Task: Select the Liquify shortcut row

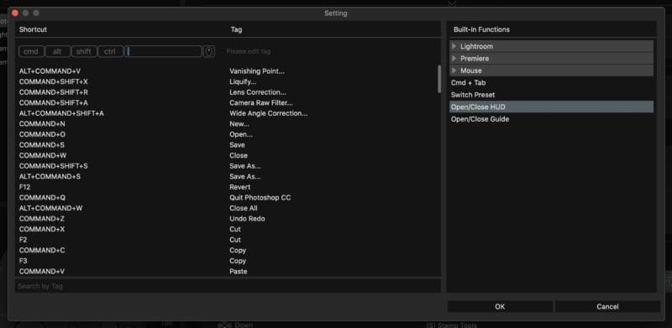Action: click(x=228, y=81)
